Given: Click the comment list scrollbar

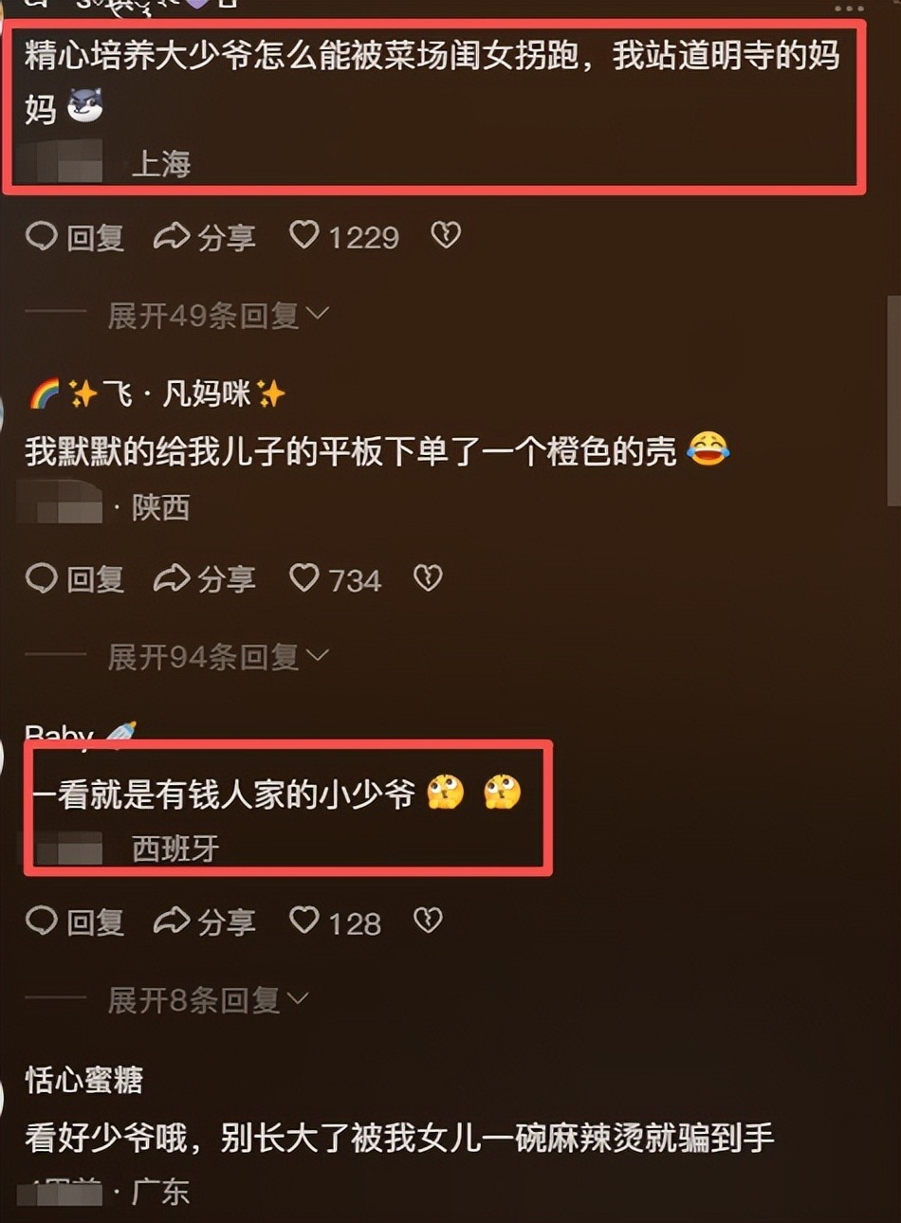Looking at the screenshot, I should pos(893,398).
